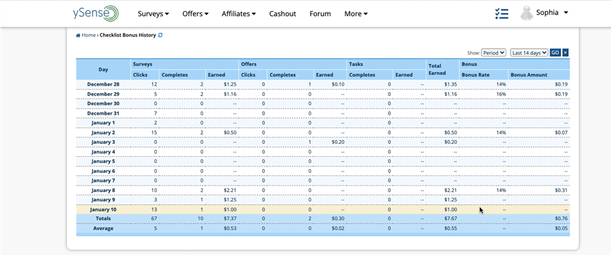This screenshot has width=611, height=255.
Task: Click the $0.20 offers earned on January 3
Action: 338,142
